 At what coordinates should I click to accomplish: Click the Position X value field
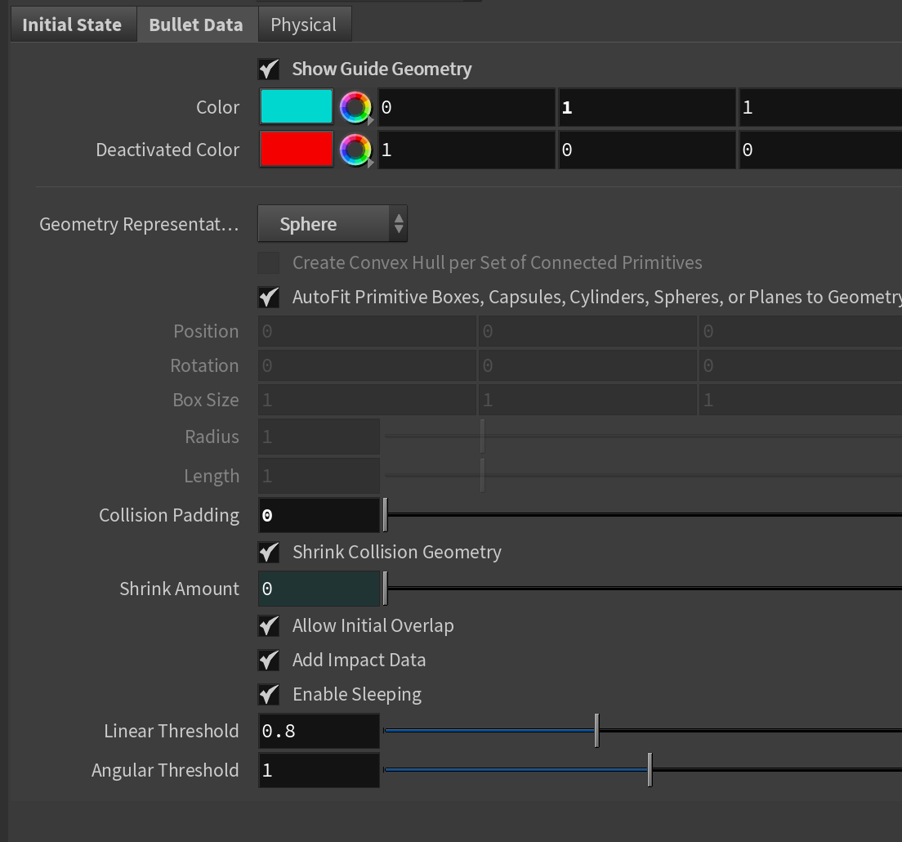[367, 332]
